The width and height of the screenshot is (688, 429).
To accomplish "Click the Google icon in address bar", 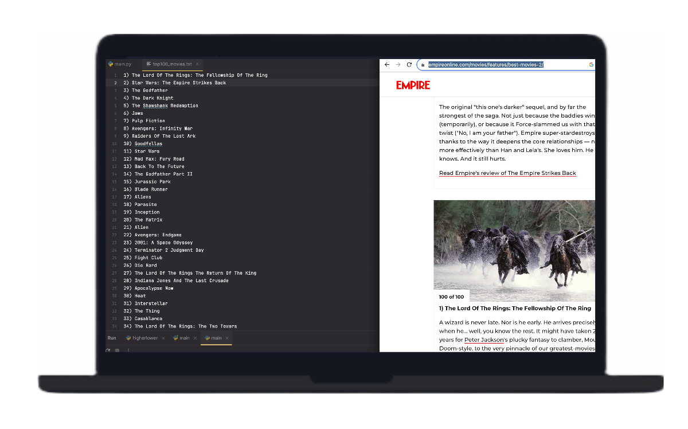I will coord(591,65).
